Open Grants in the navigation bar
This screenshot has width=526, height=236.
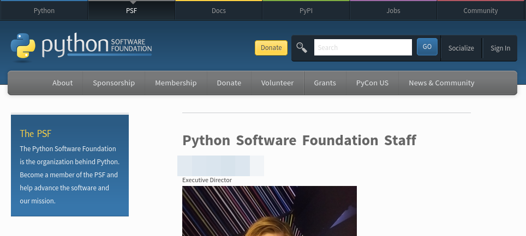click(325, 83)
